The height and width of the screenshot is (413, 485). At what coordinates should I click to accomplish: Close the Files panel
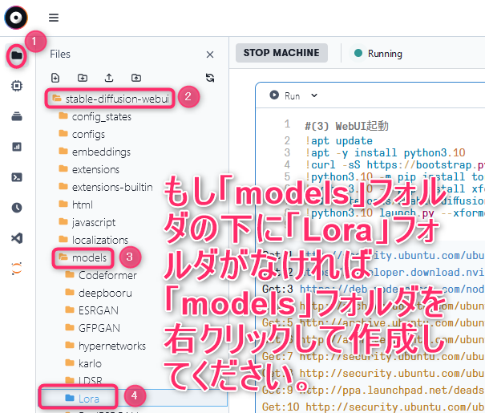tap(210, 55)
